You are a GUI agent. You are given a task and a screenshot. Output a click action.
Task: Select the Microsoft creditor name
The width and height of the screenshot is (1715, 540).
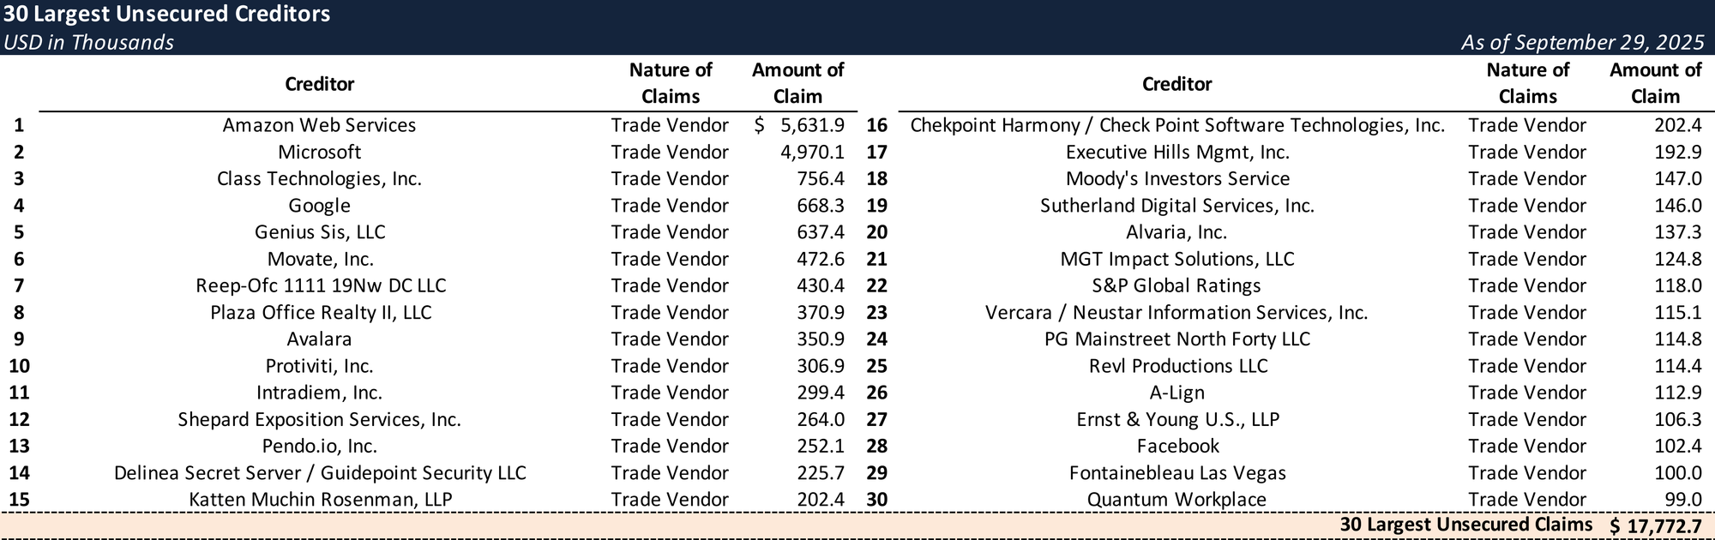click(319, 152)
